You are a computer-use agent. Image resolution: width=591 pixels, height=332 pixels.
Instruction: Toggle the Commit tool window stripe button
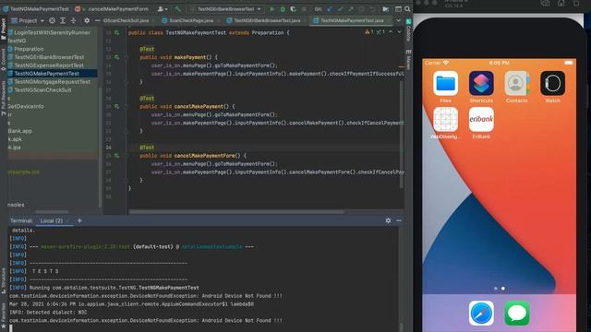4,59
